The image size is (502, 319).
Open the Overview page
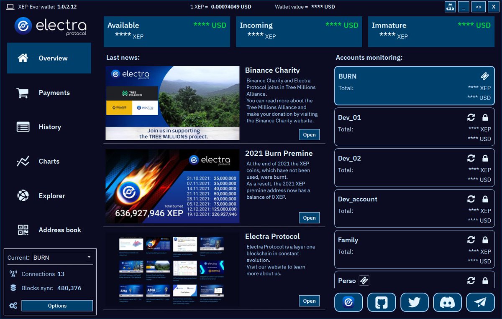click(49, 58)
